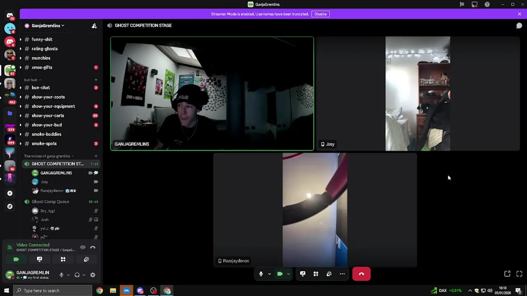Open the Help question mark icon
Image resolution: width=527 pixels, height=296 pixels.
coord(487,5)
